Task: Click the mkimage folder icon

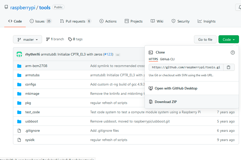Action: click(x=19, y=93)
